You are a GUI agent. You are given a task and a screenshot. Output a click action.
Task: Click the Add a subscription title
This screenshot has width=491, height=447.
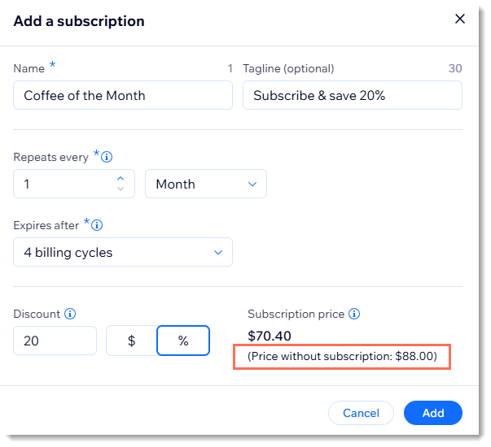tap(79, 21)
